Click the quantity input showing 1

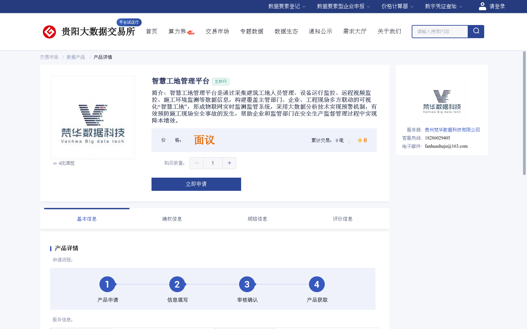point(213,163)
